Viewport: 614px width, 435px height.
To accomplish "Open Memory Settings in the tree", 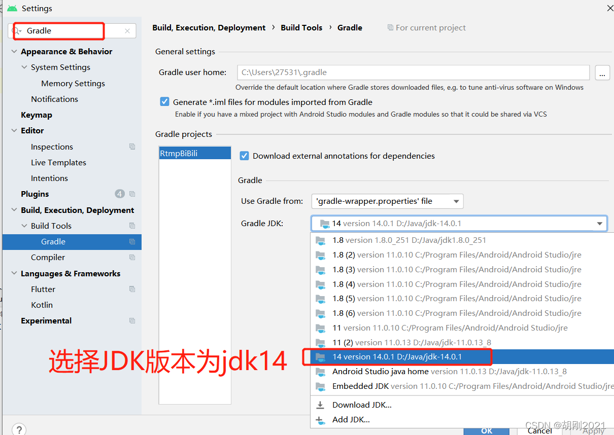I will (73, 83).
